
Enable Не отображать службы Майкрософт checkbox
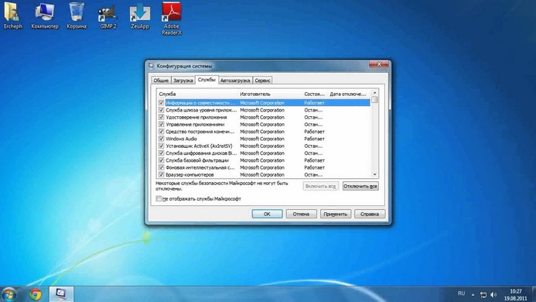pos(159,198)
